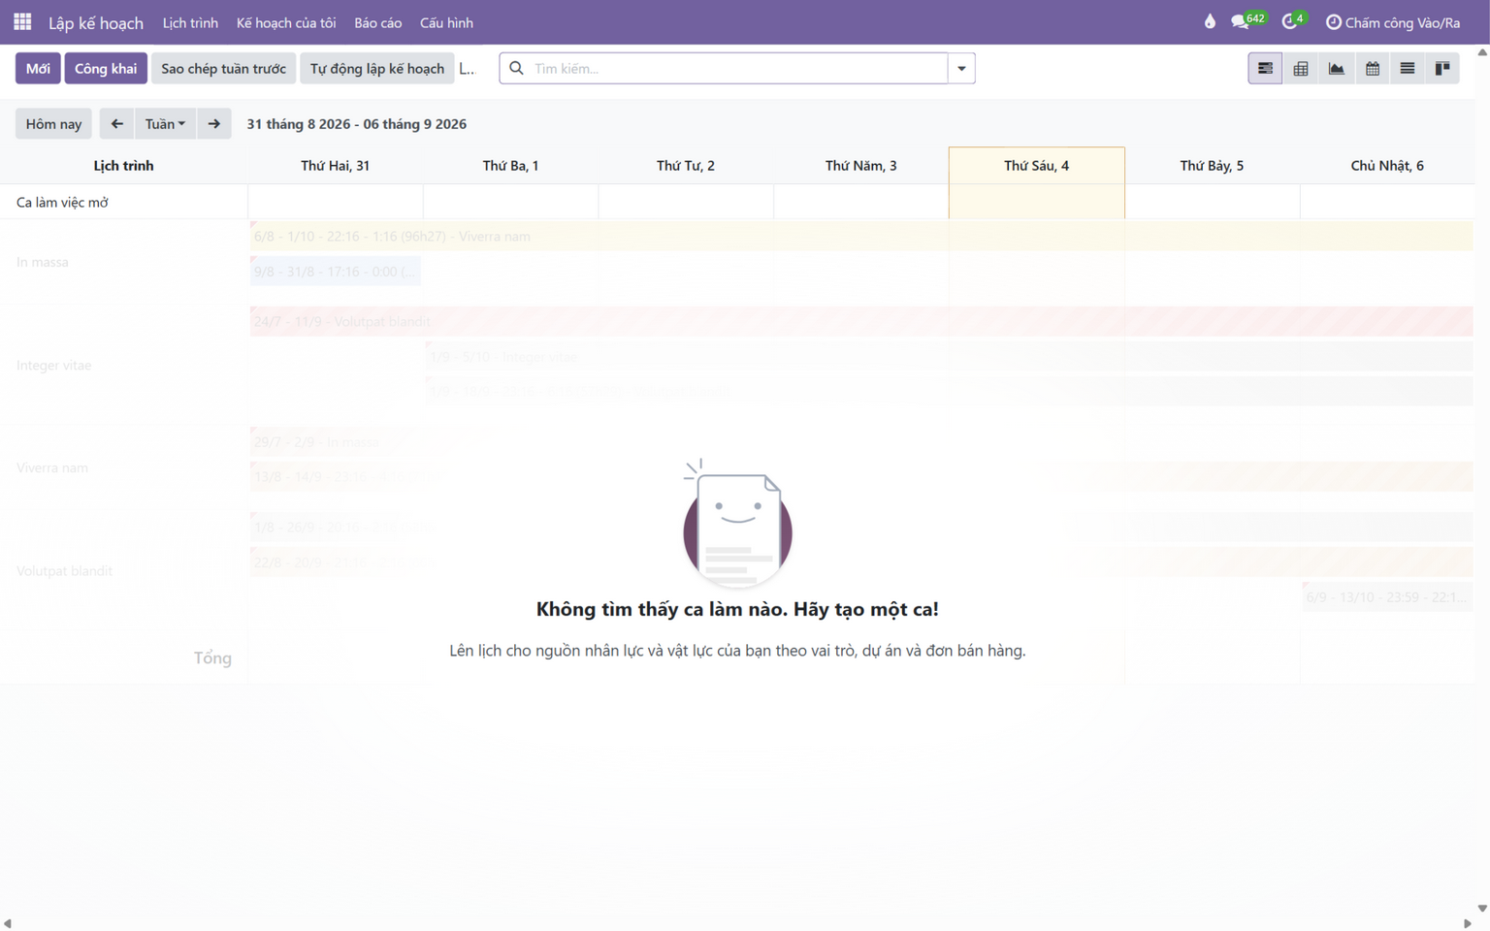Click the Thứ Ba, 1 column header

coord(510,166)
